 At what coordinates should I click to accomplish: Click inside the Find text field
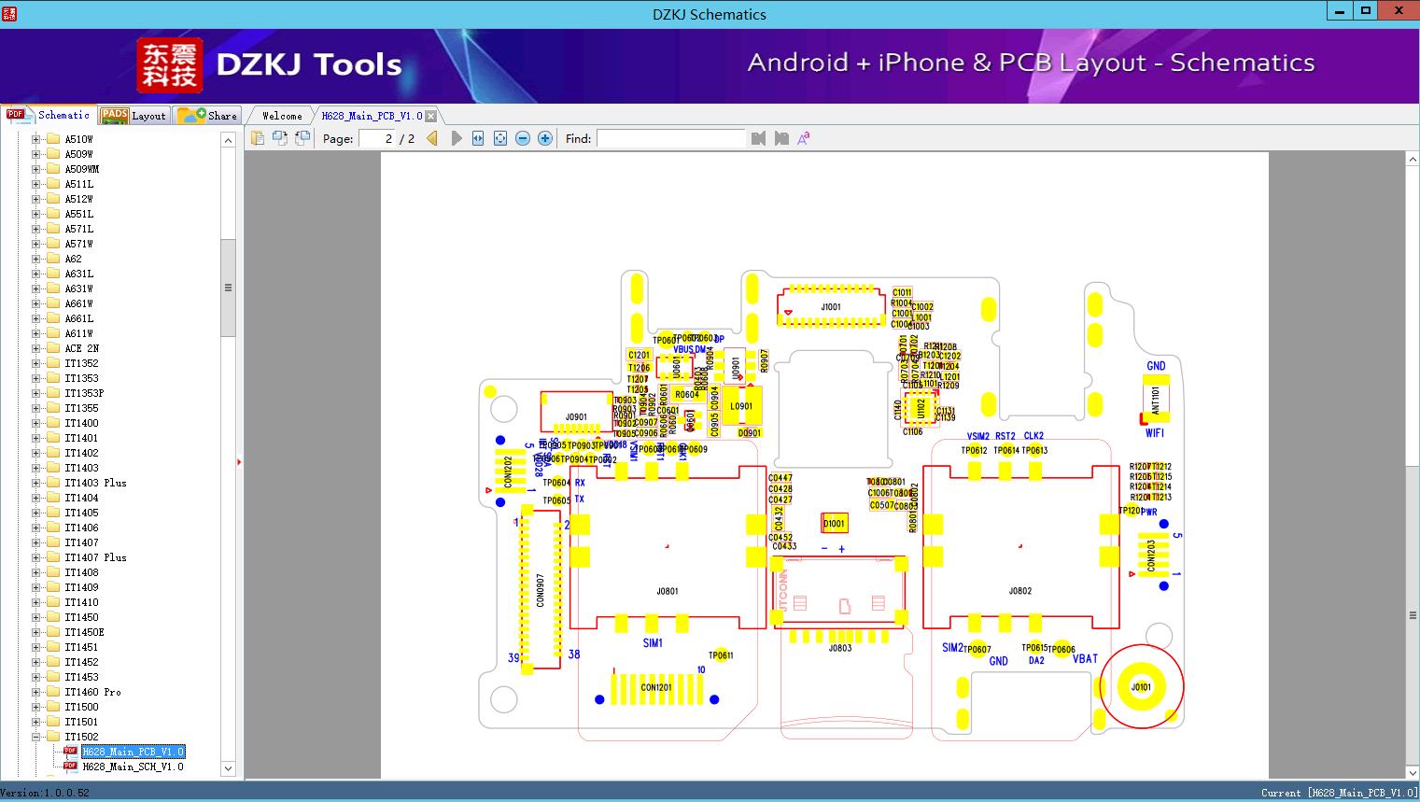click(x=671, y=138)
